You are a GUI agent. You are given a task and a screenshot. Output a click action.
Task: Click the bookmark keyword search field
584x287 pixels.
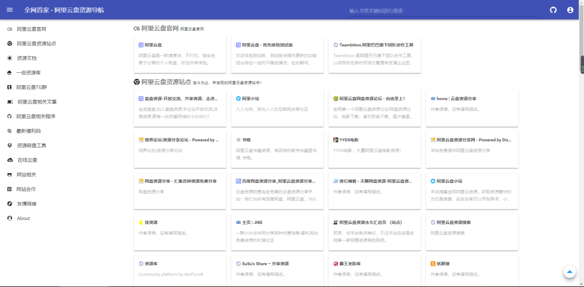(443, 11)
